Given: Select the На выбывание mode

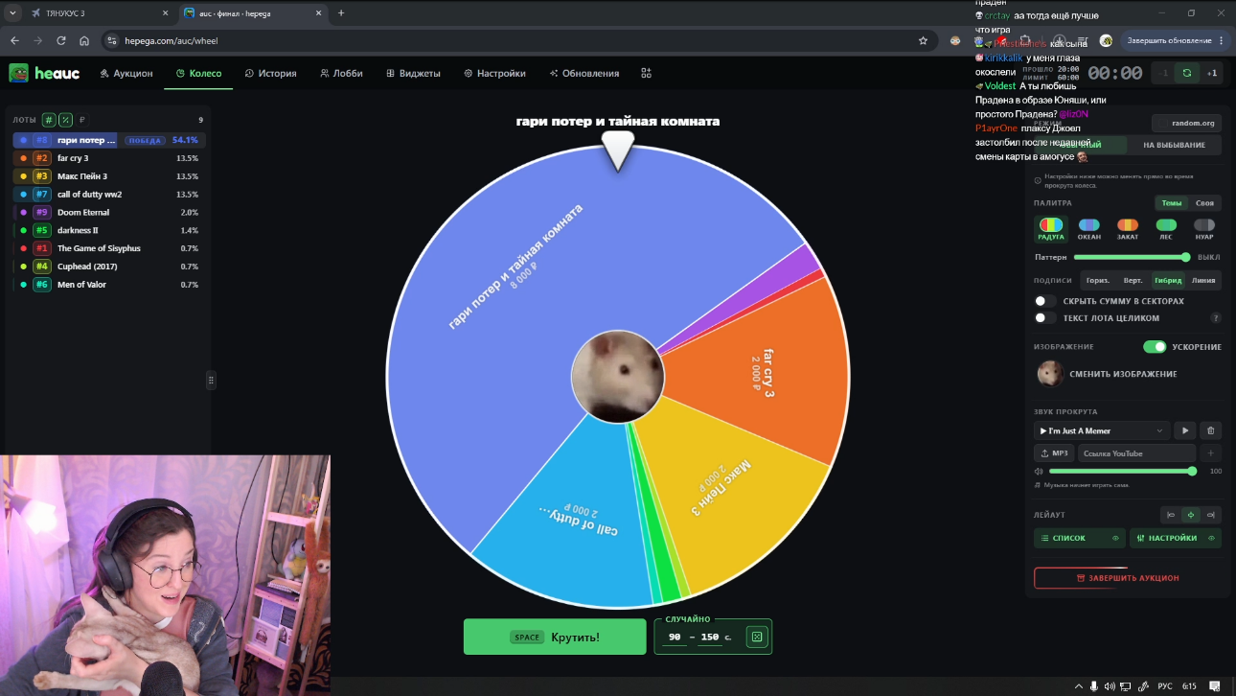Looking at the screenshot, I should point(1174,145).
